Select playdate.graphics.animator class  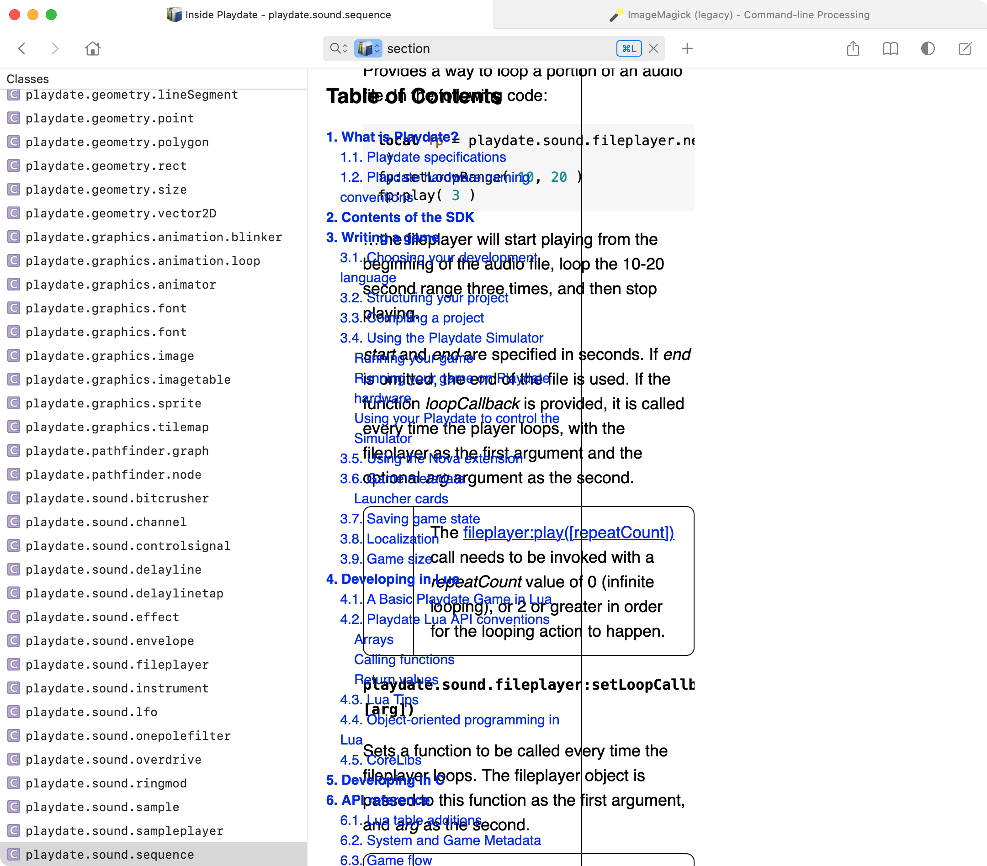(x=154, y=284)
